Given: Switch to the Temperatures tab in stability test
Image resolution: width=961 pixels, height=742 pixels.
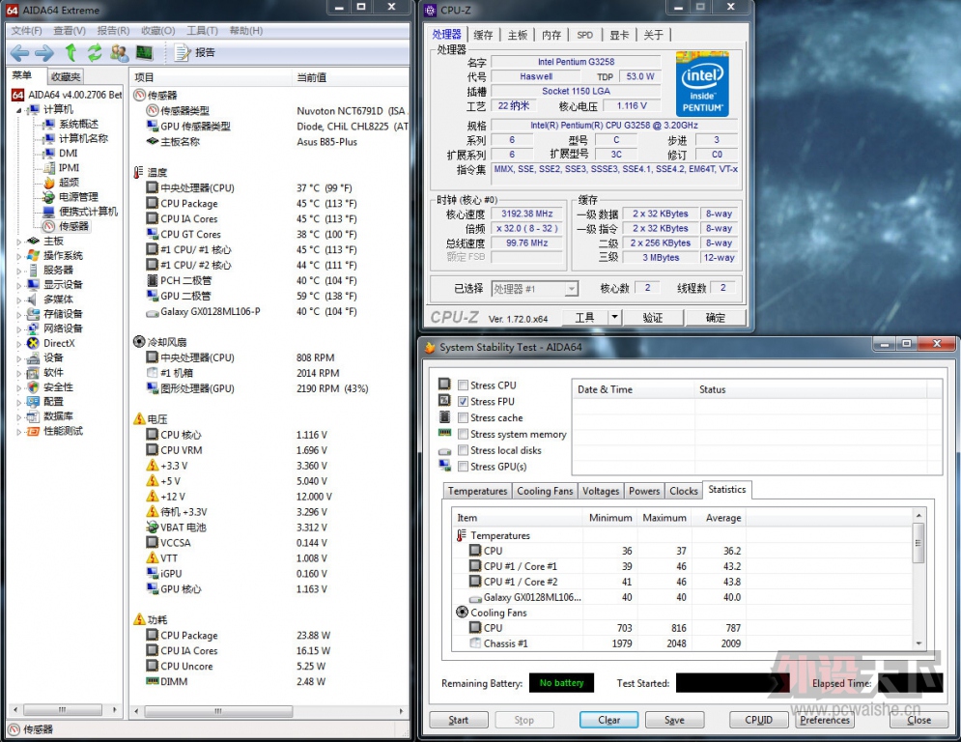Looking at the screenshot, I should 477,491.
